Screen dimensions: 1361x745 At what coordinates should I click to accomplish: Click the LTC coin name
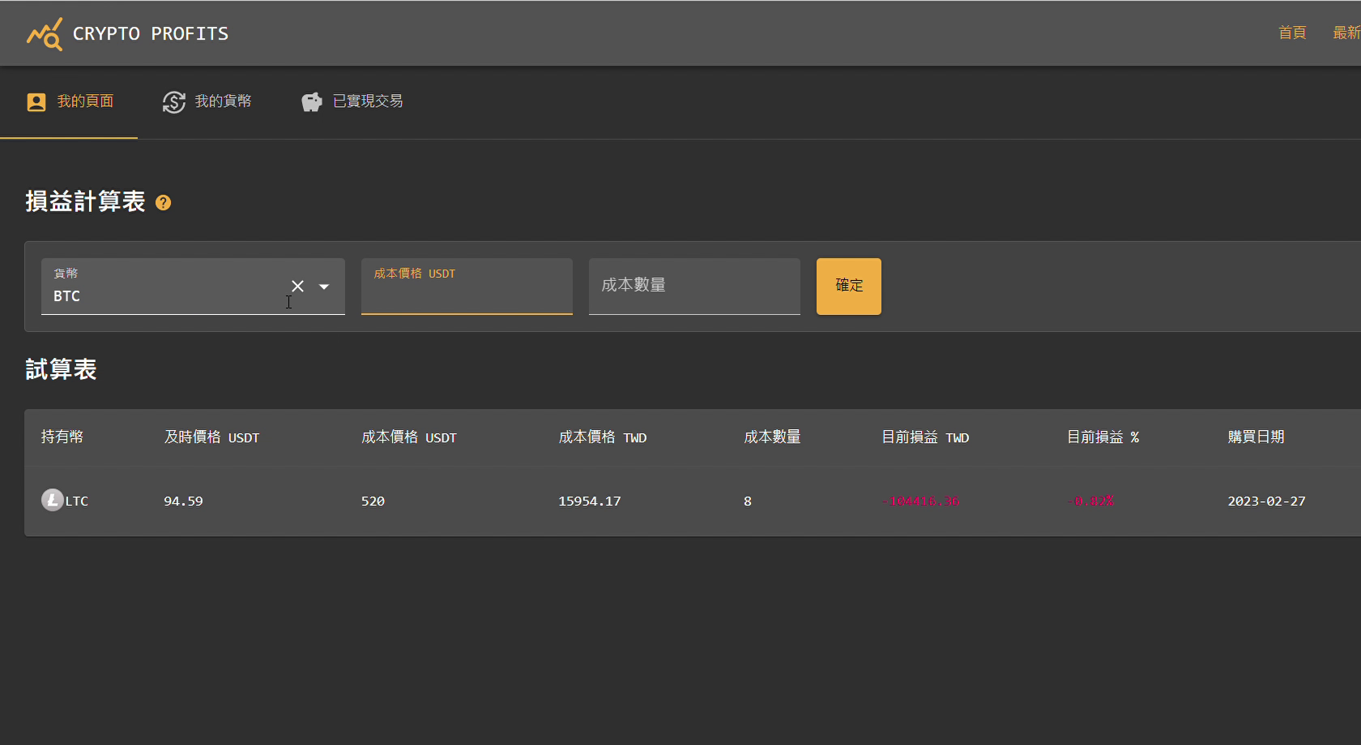click(77, 501)
